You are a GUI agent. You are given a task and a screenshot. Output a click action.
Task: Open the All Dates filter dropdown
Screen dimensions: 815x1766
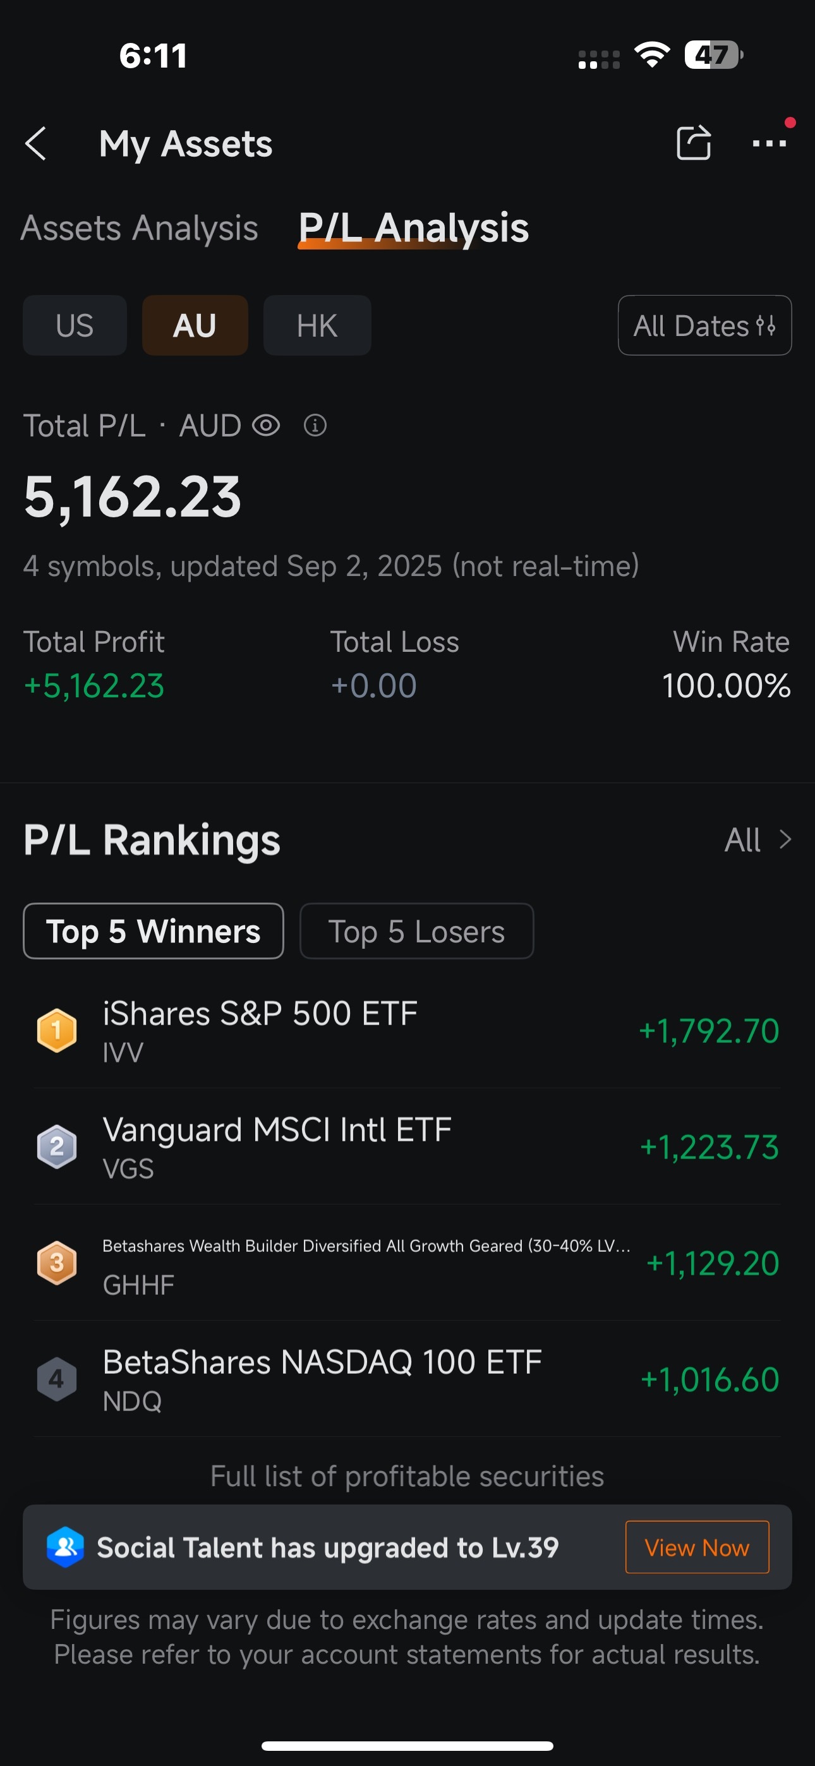(x=704, y=326)
